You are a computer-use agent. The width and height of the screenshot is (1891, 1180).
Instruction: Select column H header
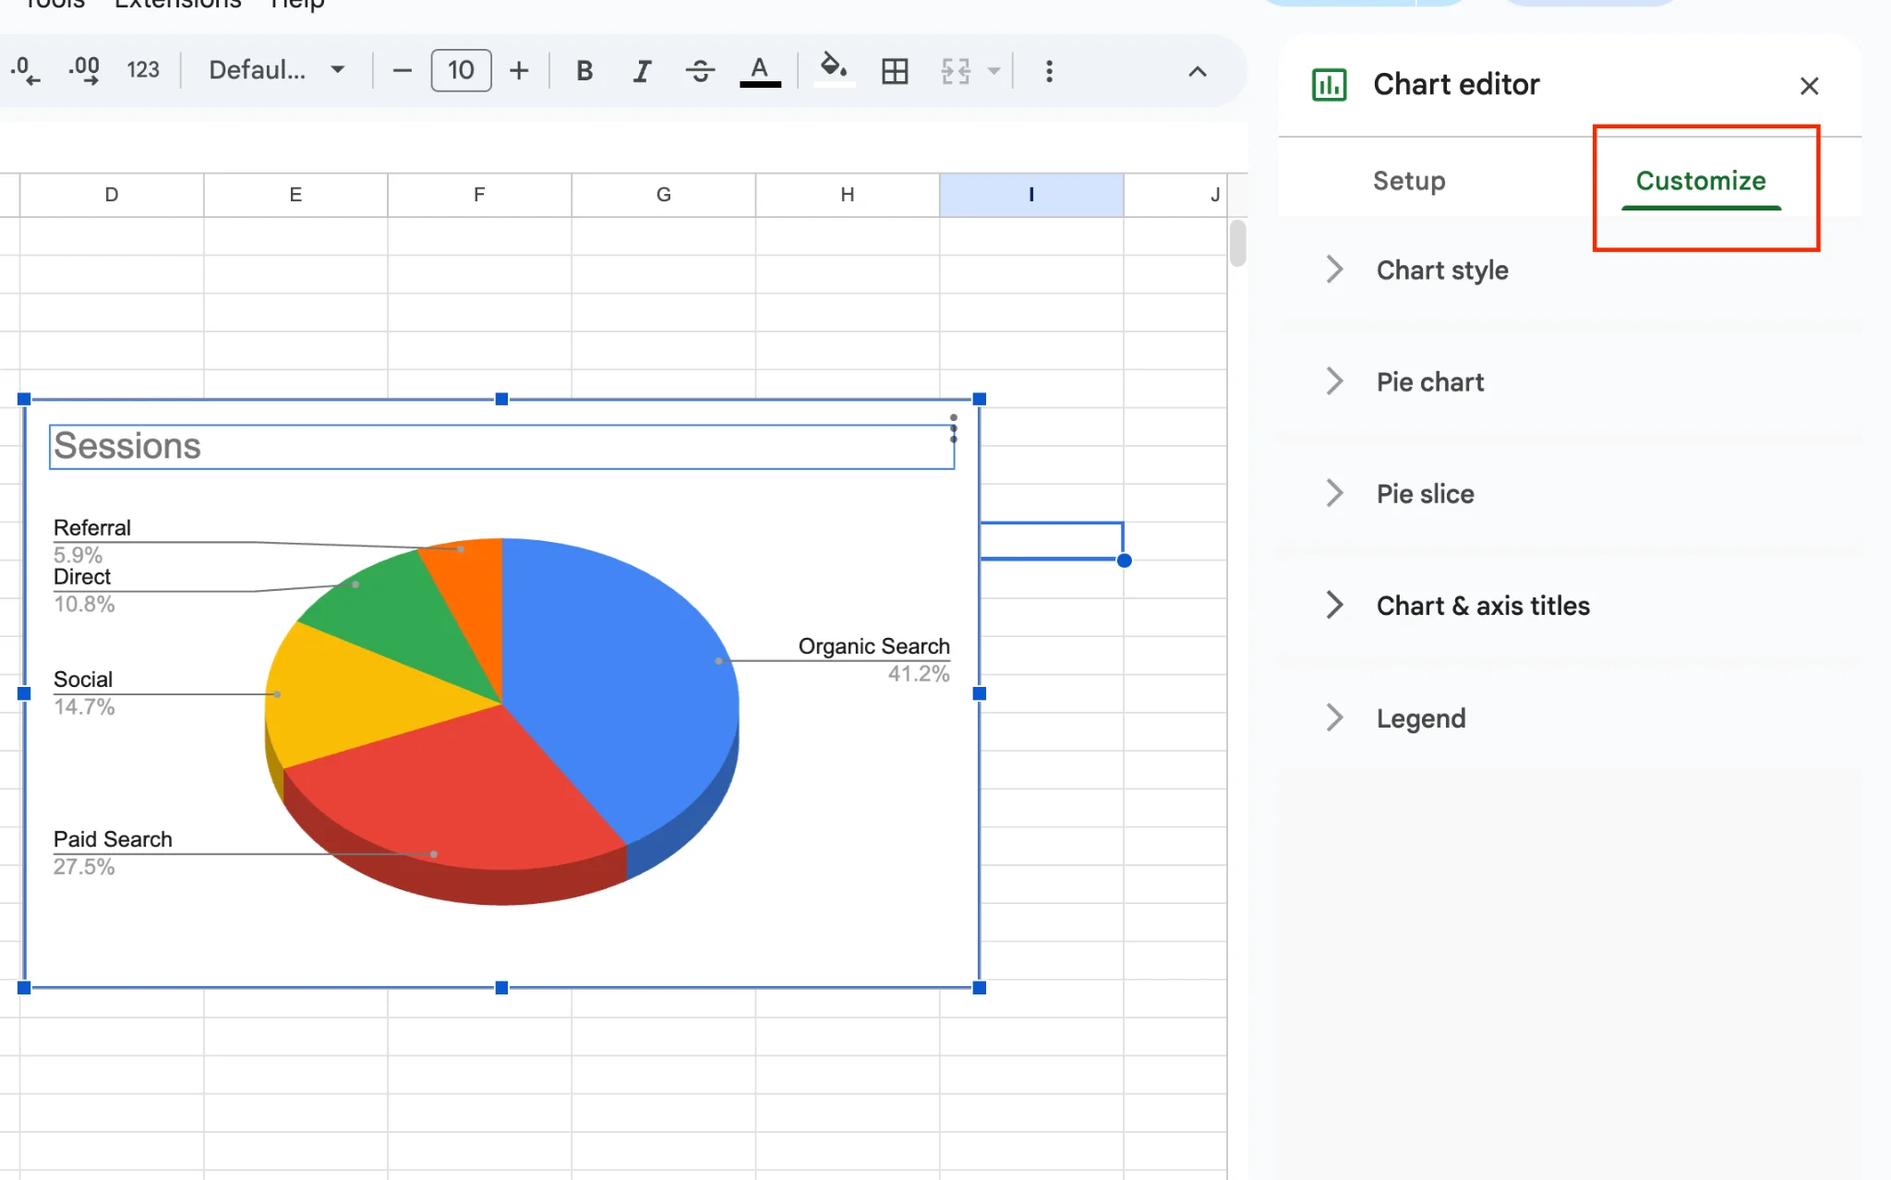pos(848,195)
